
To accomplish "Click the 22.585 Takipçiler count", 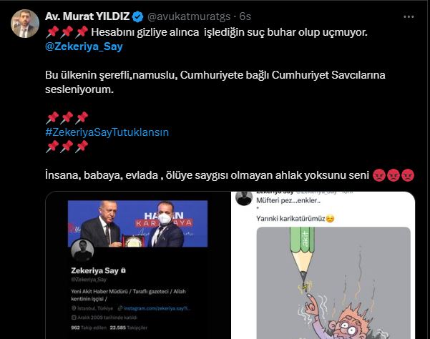I will [129, 328].
